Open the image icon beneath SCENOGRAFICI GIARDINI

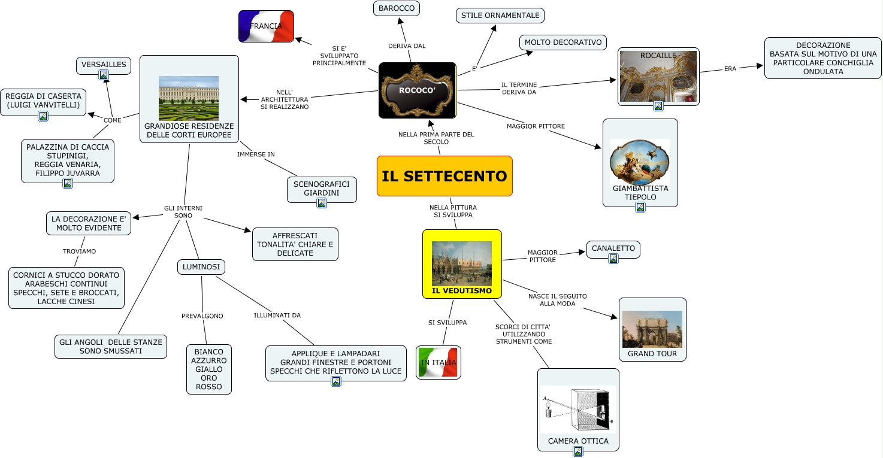coord(322,203)
